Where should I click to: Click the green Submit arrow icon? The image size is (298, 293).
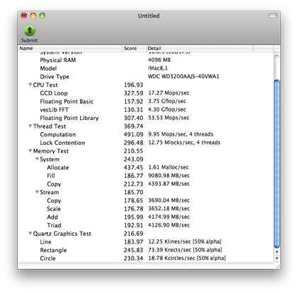tap(30, 30)
